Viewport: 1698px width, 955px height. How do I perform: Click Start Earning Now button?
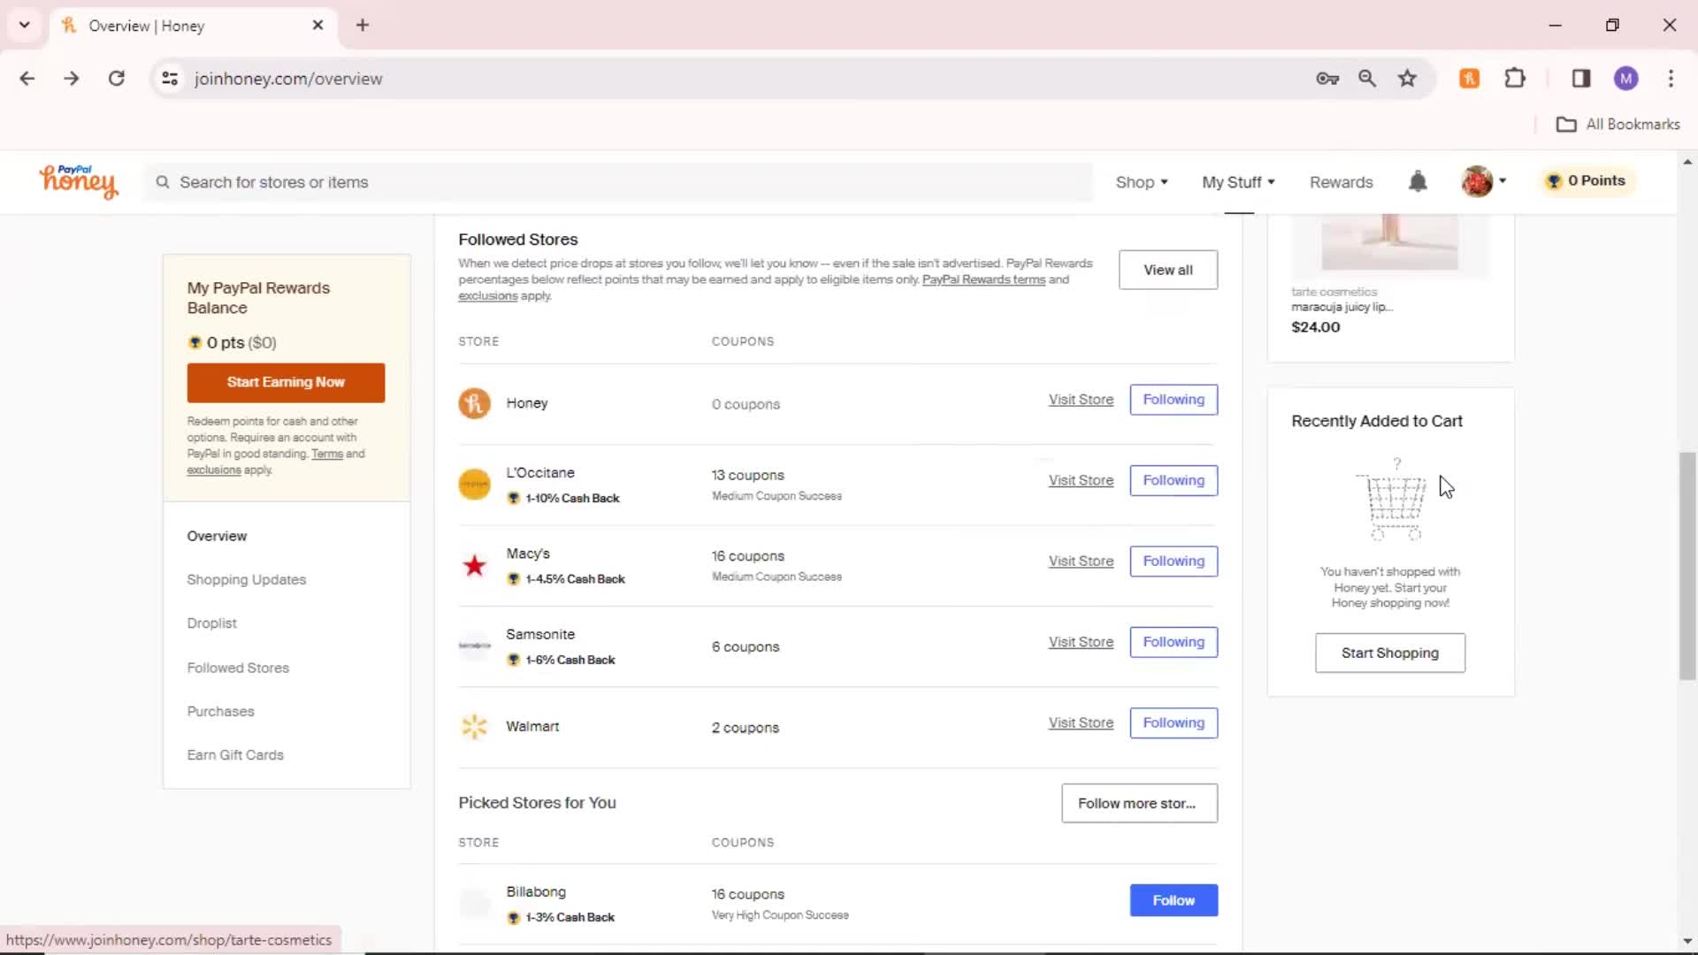coord(286,382)
